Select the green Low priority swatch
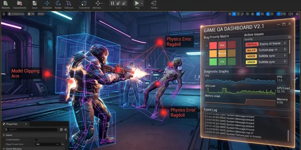The image size is (301, 150). 222,61
